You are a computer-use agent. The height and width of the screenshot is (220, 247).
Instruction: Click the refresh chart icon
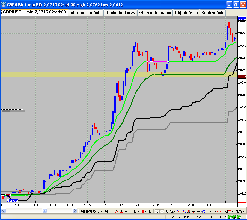click(203, 211)
